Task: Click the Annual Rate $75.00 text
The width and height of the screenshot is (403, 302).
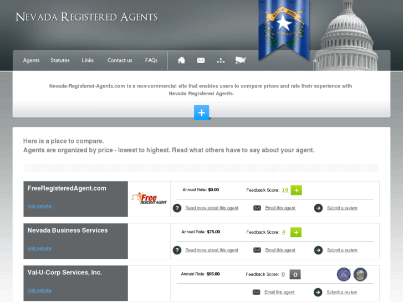Action: pos(201,232)
